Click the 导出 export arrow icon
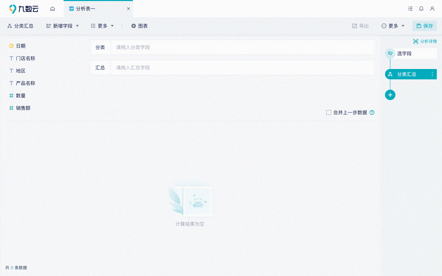Screen dimensions: 442x276 point(355,26)
